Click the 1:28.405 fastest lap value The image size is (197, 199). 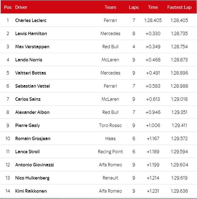[179, 21]
